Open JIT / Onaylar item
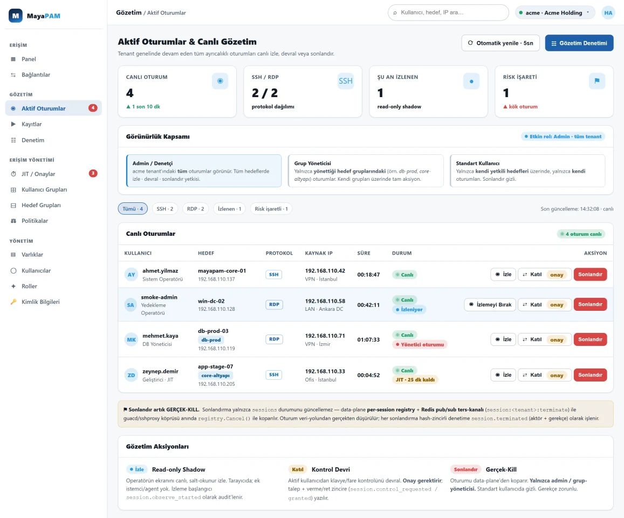 (53, 174)
